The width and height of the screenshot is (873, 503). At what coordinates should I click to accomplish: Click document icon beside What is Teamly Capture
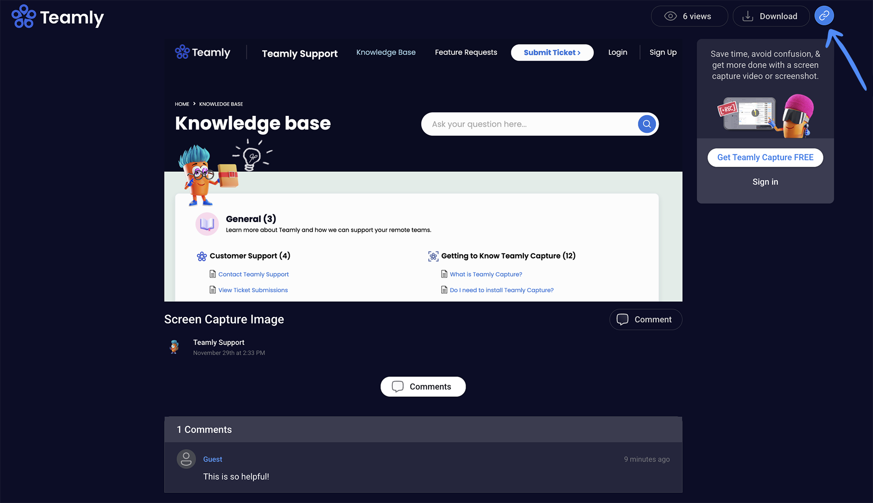coord(444,274)
